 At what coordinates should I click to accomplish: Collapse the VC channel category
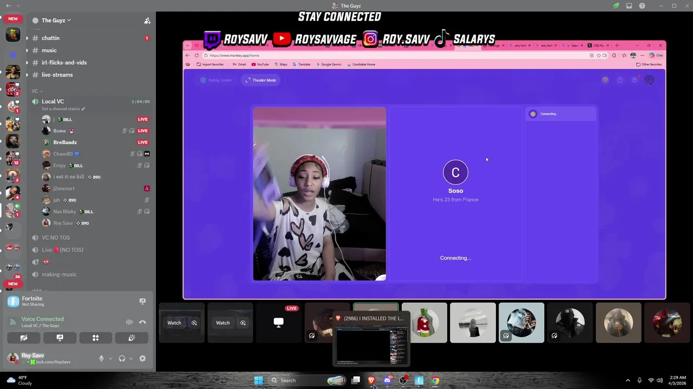[x=37, y=91]
